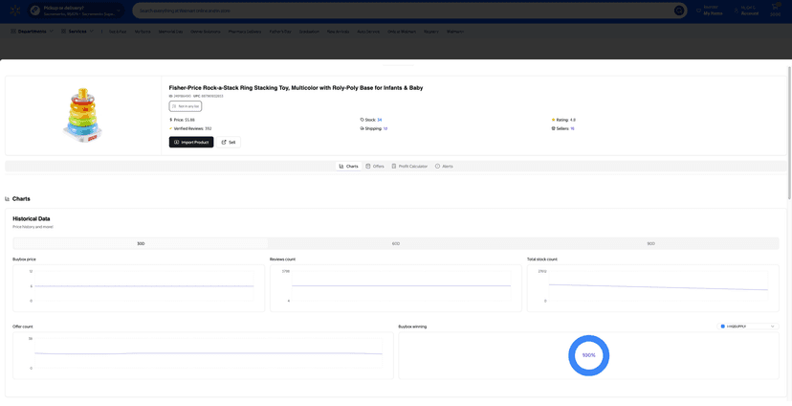Click the Verified Reviews 392 text

192,129
